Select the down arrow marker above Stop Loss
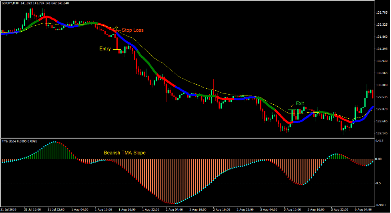Viewport: 391px width, 213px height. pyautogui.click(x=116, y=27)
